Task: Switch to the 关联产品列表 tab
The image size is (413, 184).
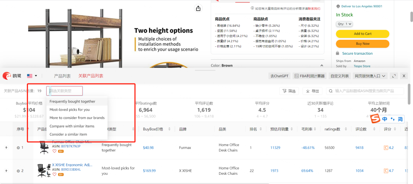Action: tap(91, 76)
